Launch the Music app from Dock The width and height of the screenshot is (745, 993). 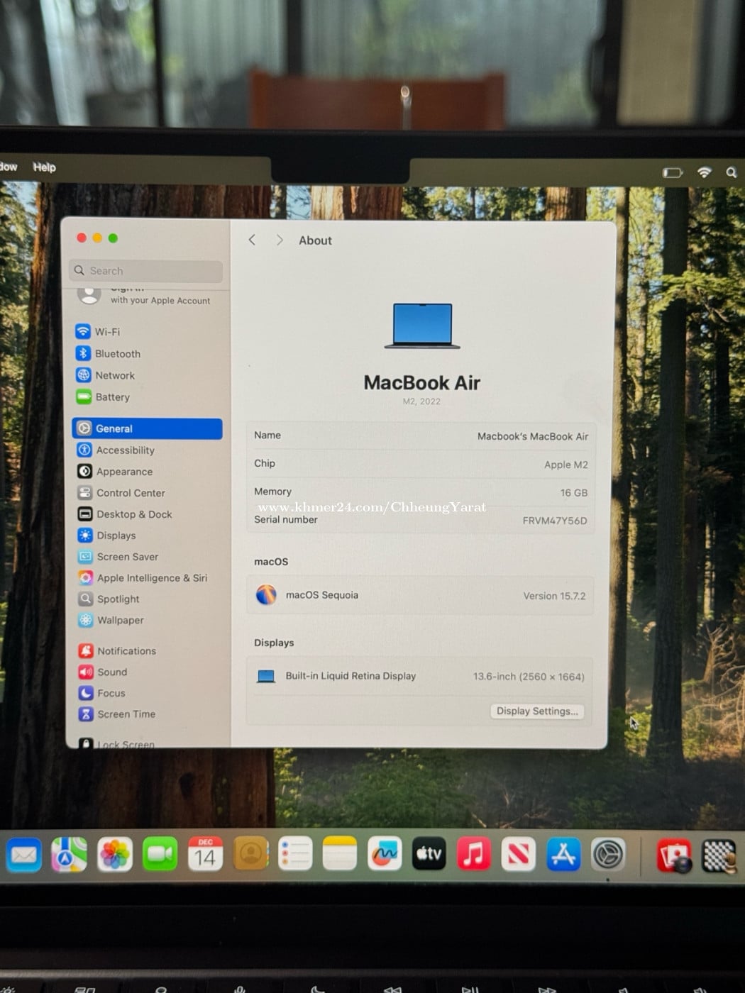474,855
